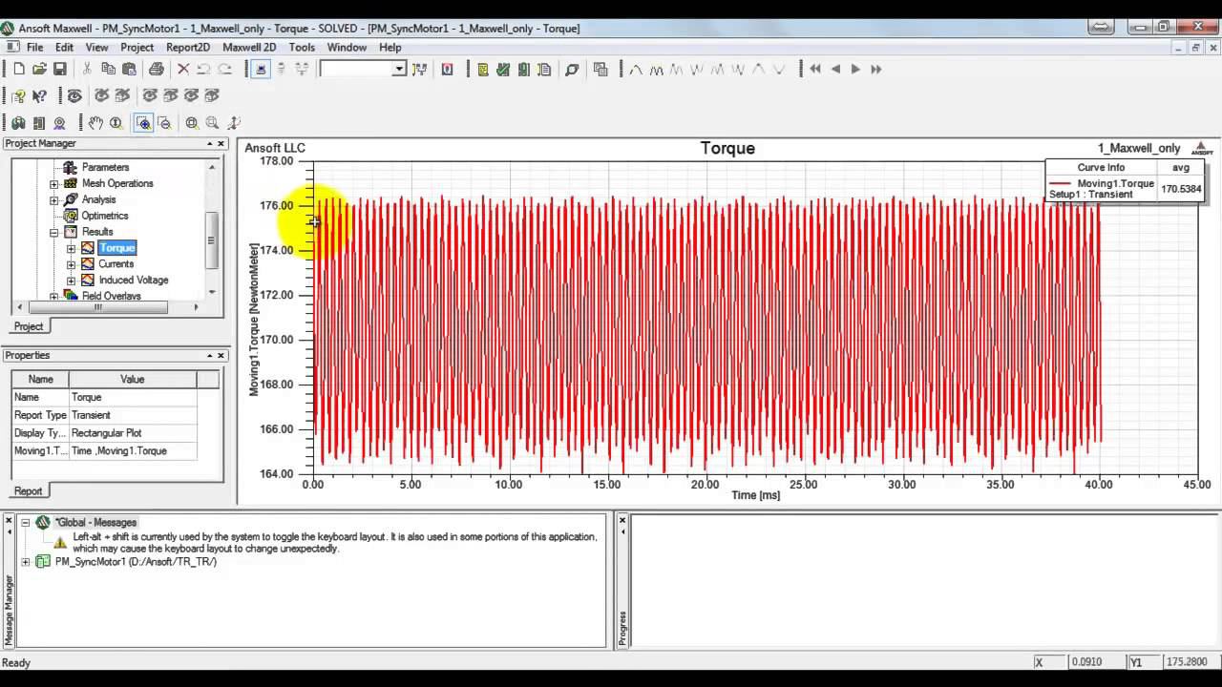Open the Maxwell 2D menu
This screenshot has width=1222, height=687.
[249, 47]
